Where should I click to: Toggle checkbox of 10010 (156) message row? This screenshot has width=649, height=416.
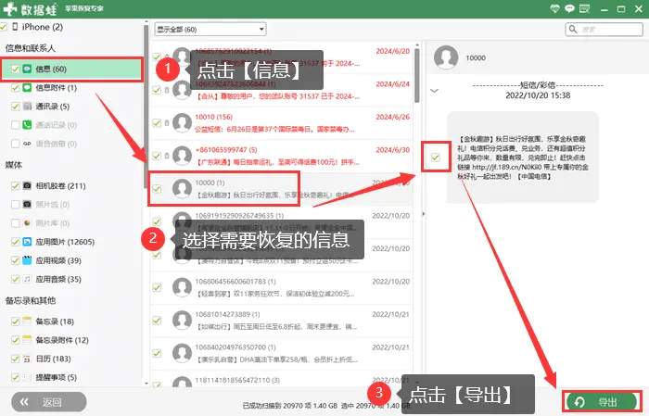pos(157,123)
